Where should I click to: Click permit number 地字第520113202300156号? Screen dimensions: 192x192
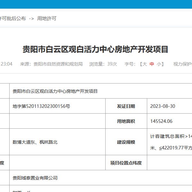pos(41,106)
